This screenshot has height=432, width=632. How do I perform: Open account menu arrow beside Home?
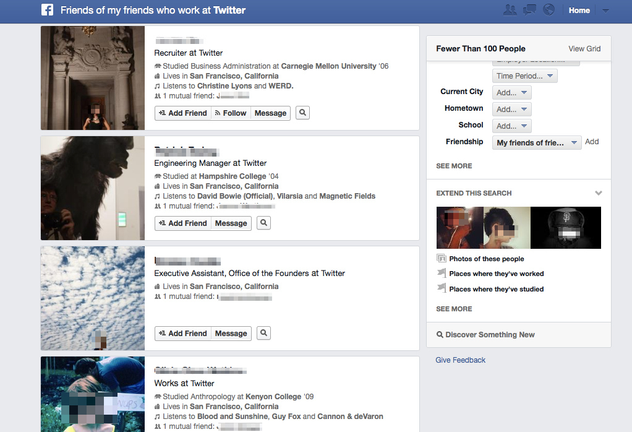605,11
